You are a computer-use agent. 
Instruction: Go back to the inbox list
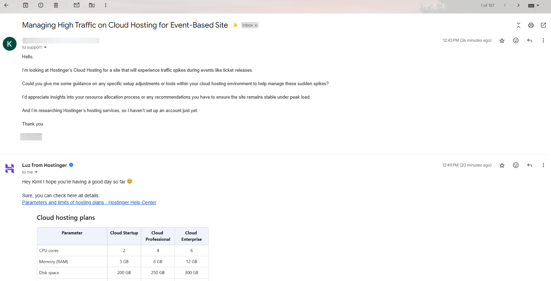[6, 5]
